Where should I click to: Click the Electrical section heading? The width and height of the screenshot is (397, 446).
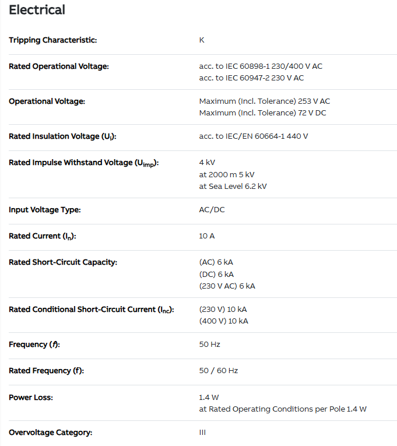tap(37, 10)
